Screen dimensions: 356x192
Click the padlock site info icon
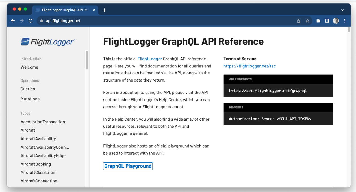(41, 21)
